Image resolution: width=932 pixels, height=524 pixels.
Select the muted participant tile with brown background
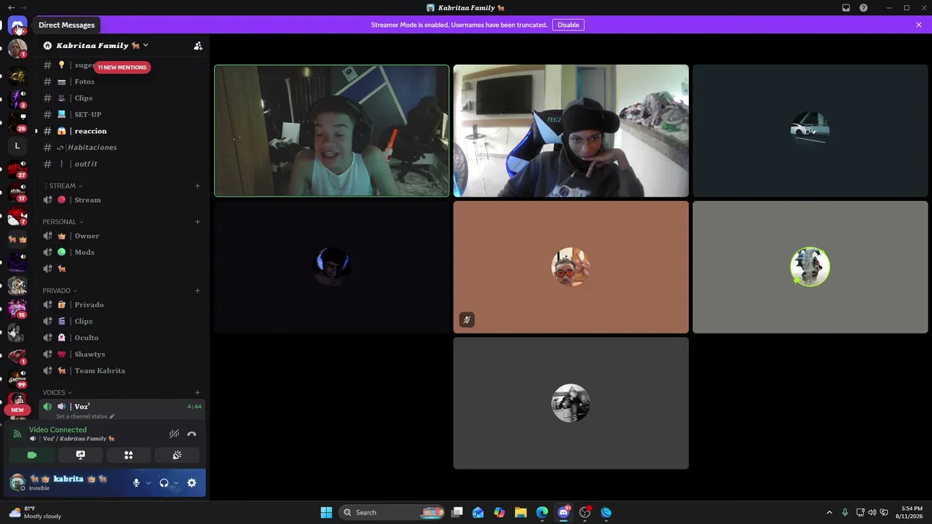point(571,267)
